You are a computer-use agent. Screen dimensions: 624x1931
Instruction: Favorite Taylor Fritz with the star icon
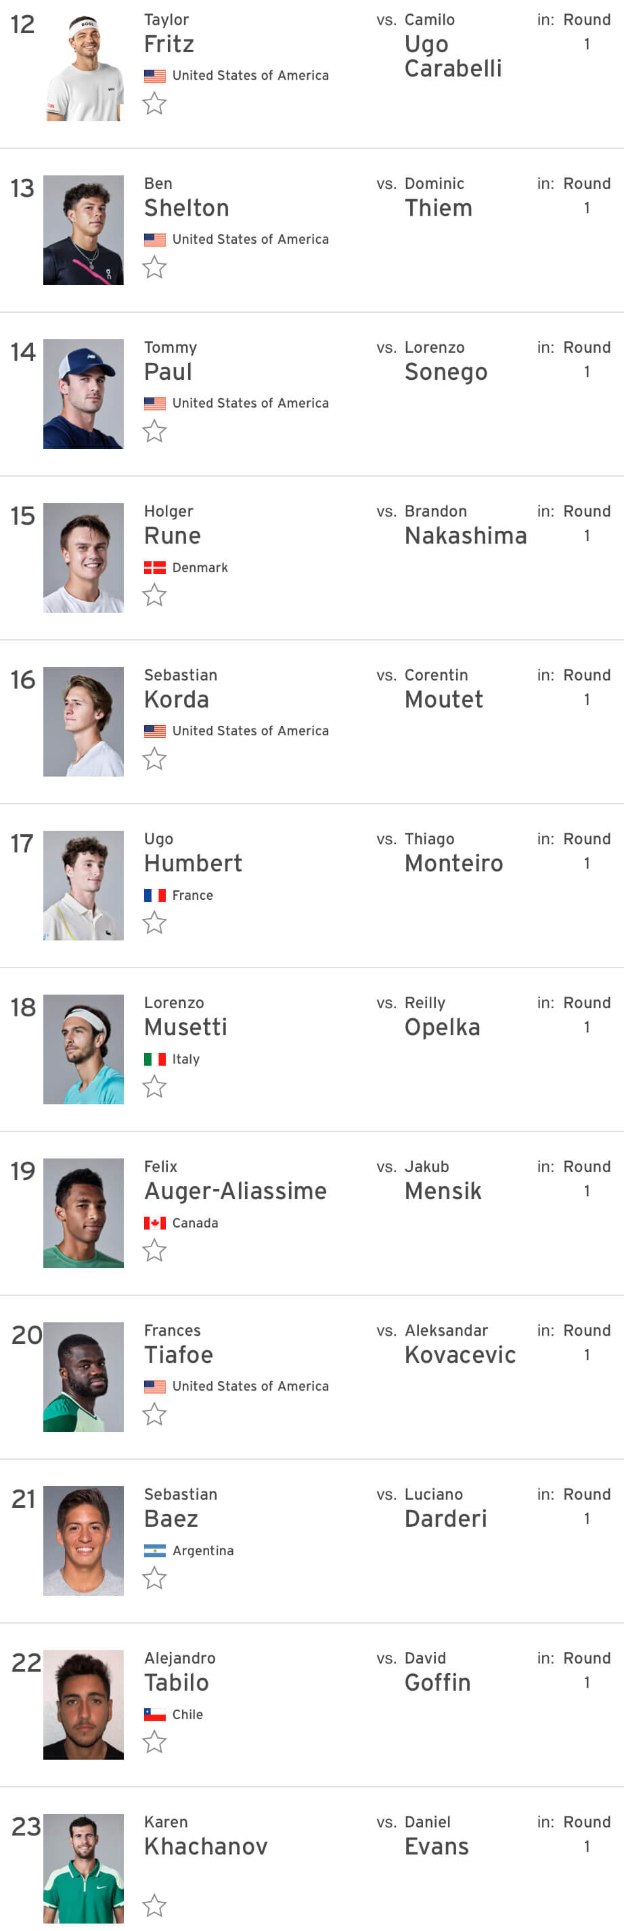coord(154,104)
